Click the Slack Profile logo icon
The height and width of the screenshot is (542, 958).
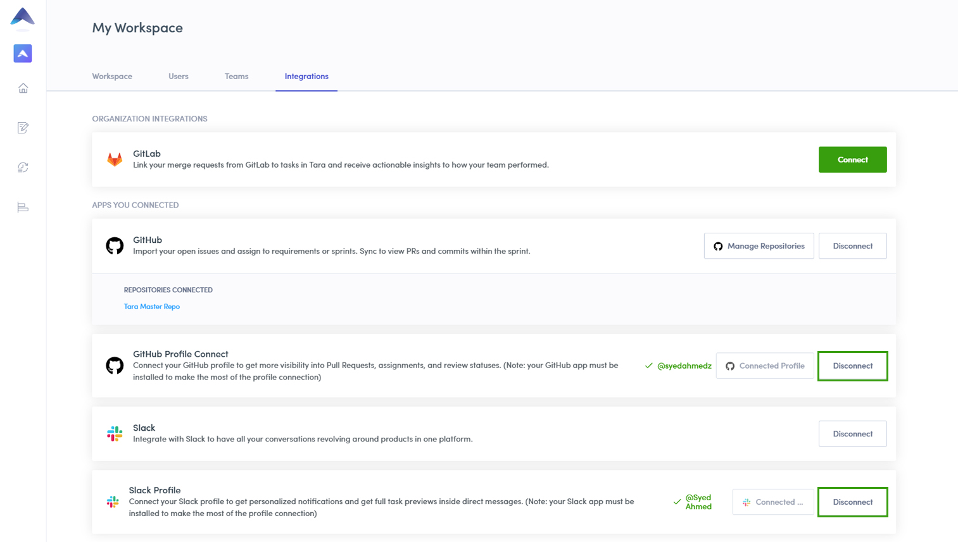point(113,502)
